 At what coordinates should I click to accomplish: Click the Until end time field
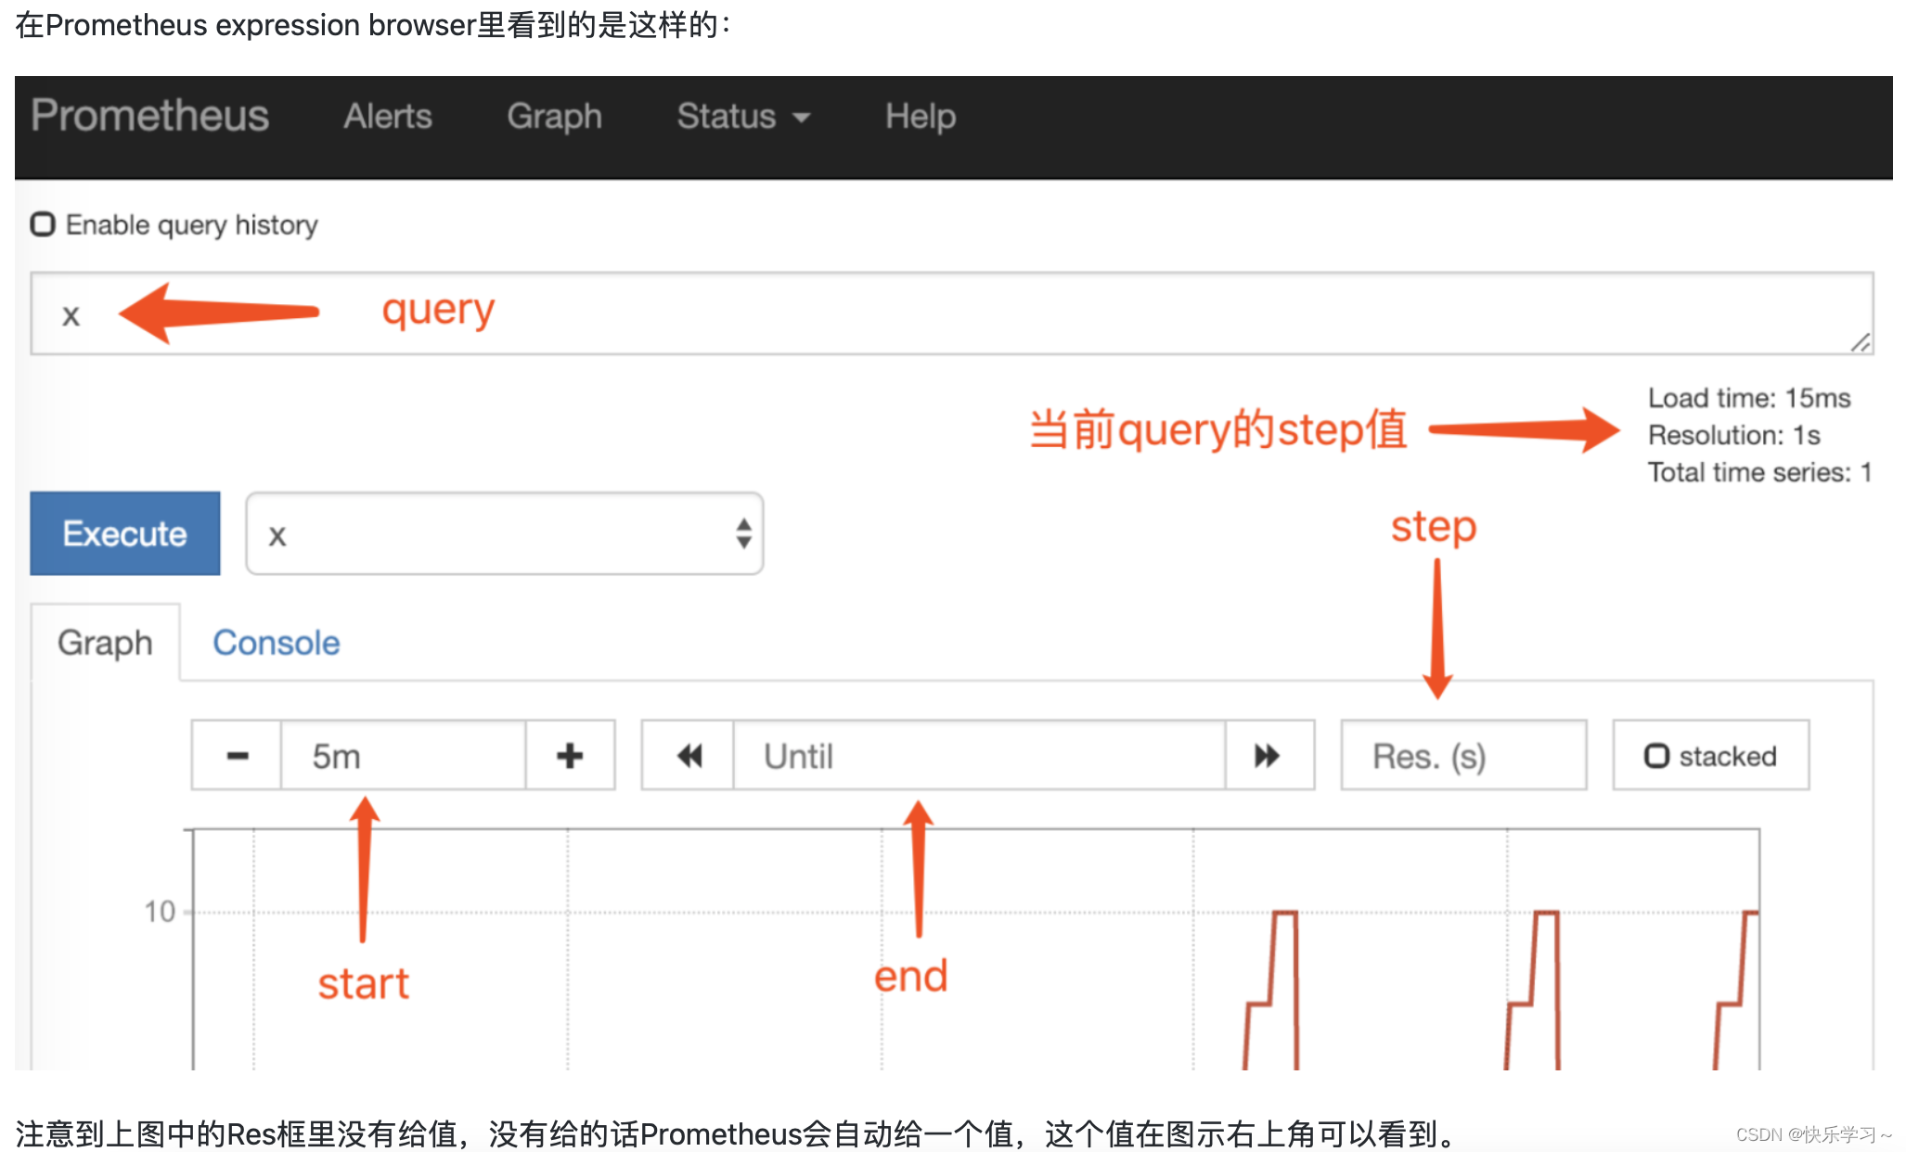(x=978, y=756)
